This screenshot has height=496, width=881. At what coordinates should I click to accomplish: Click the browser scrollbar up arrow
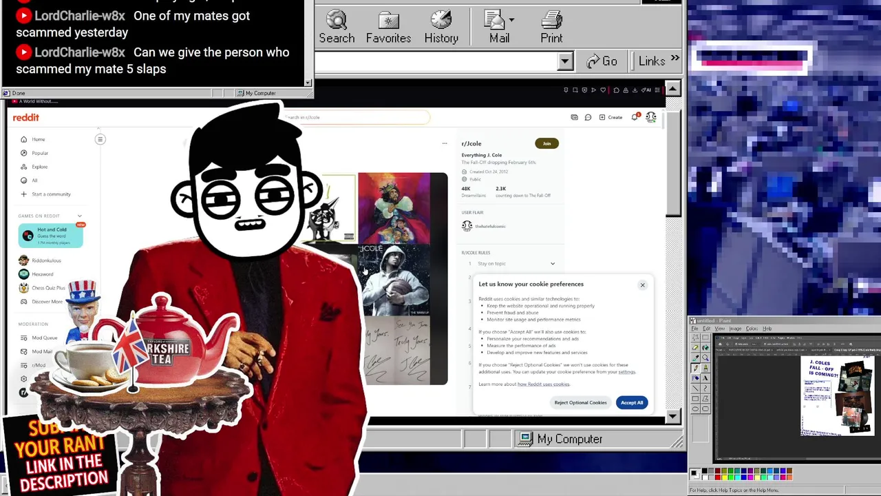(x=672, y=89)
